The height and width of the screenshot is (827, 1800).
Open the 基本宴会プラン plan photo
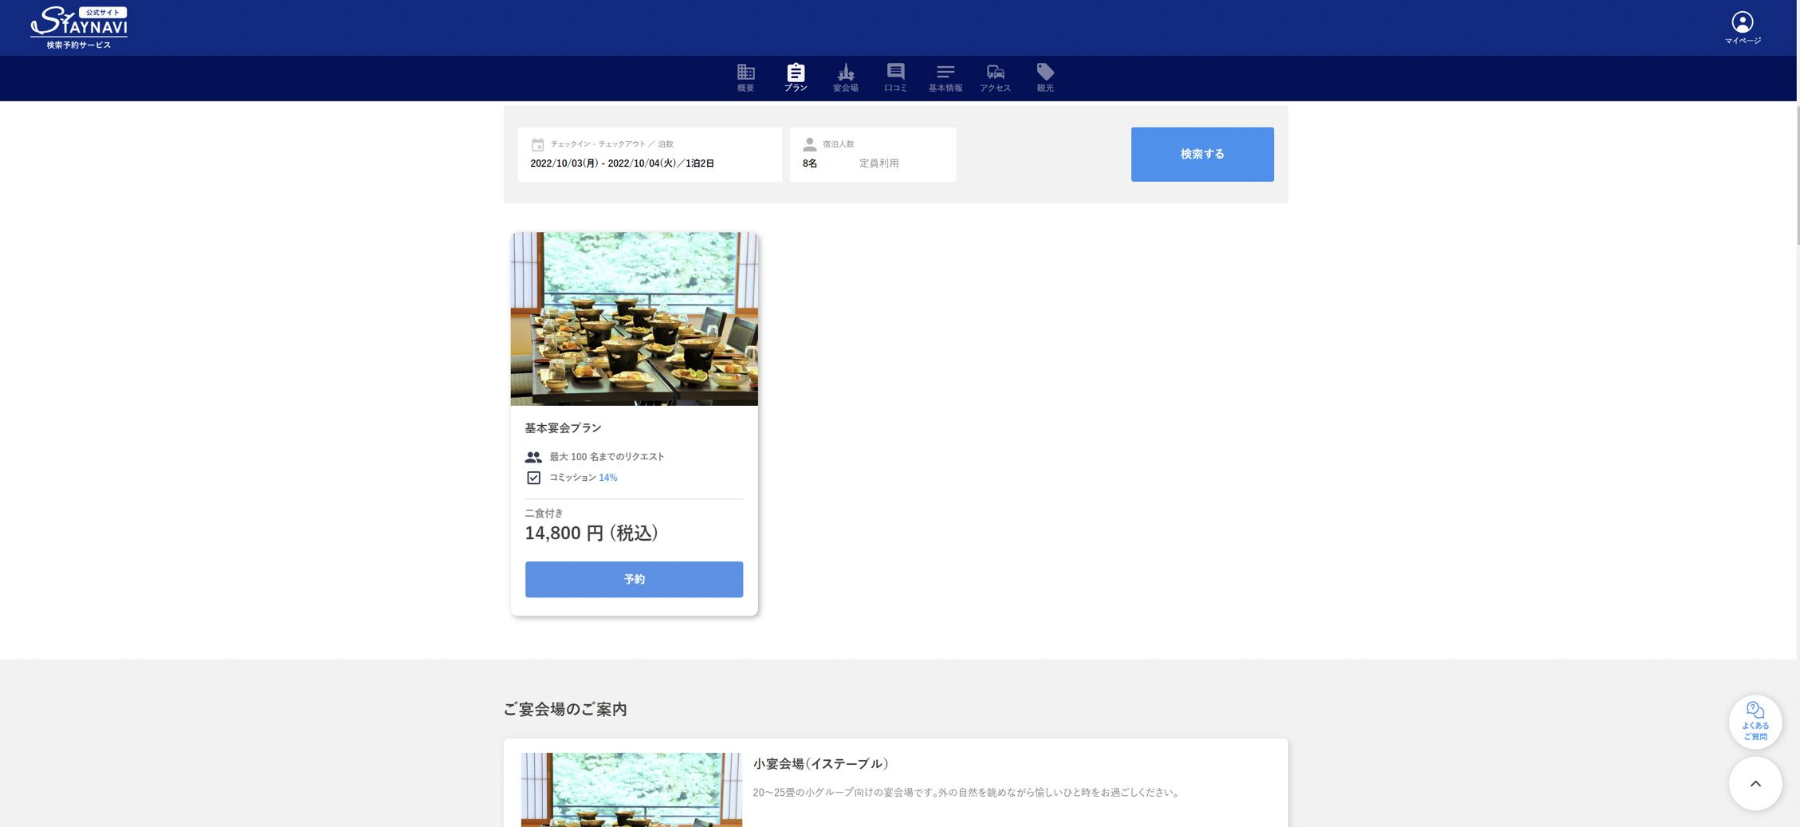pos(634,319)
